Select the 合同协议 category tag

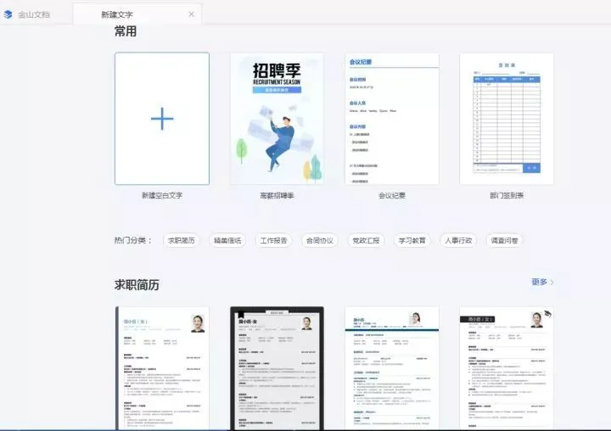pos(320,240)
